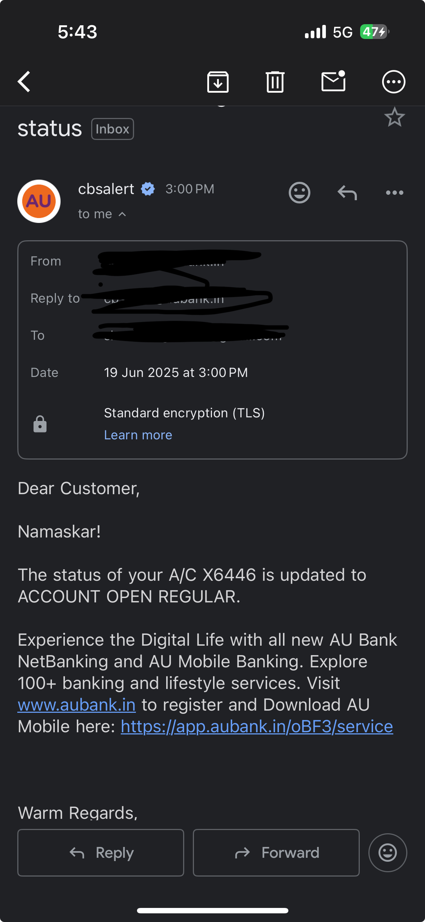The height and width of the screenshot is (922, 425).
Task: Tap the blue verified badge next to cbsalert
Action: pos(148,189)
